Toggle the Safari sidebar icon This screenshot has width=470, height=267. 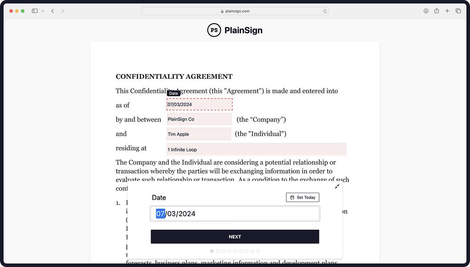pyautogui.click(x=34, y=10)
